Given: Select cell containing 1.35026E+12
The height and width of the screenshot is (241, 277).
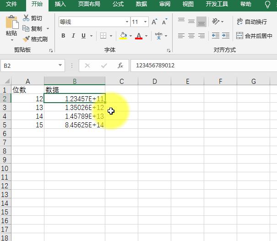Looking at the screenshot, I should 75,107.
